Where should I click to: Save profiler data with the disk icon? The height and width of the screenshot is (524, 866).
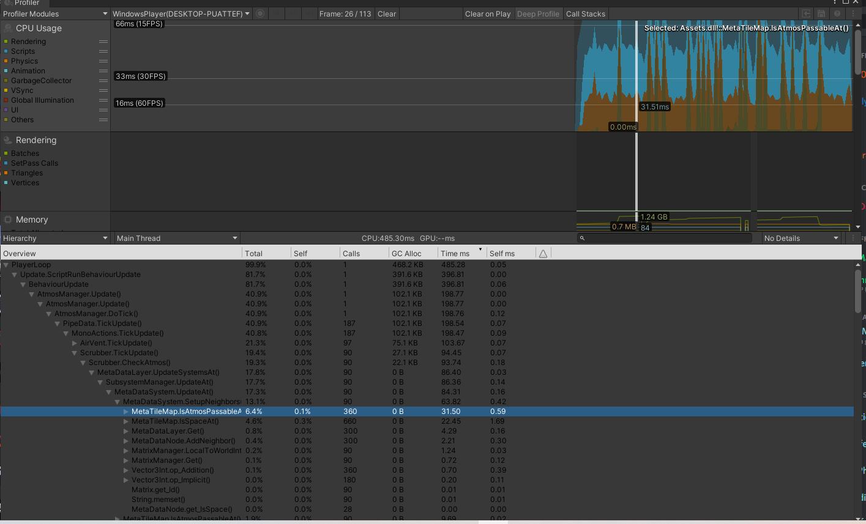pos(821,13)
